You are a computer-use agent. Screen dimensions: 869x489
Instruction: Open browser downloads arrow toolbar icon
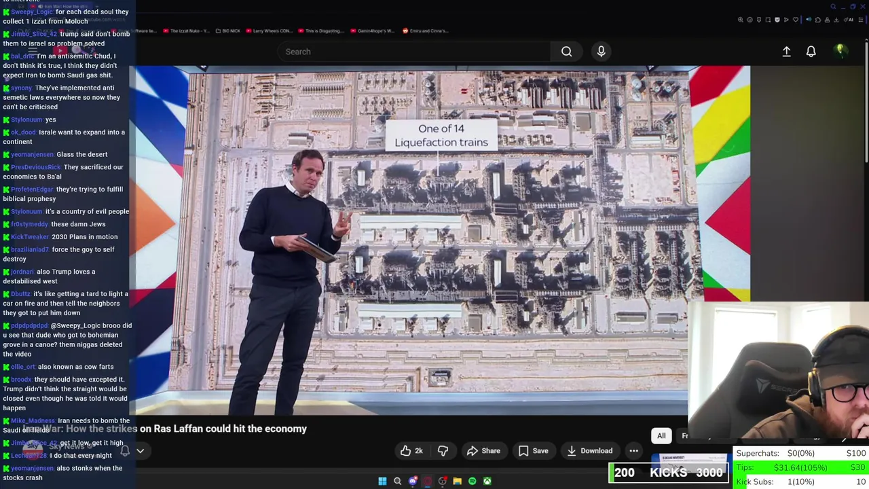click(836, 20)
